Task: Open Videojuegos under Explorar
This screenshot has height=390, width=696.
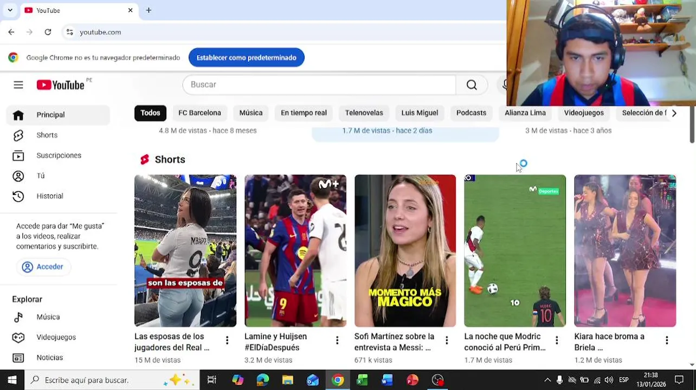Action: 58,337
